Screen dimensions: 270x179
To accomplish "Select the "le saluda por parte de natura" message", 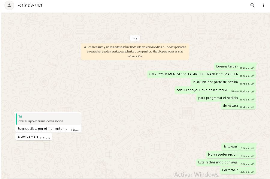I will coord(215,82).
